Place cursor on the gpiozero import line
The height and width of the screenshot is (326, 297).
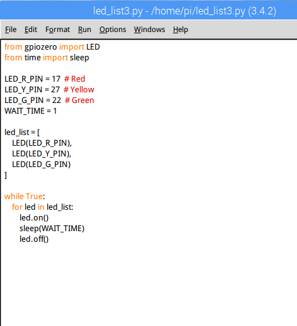(52, 47)
